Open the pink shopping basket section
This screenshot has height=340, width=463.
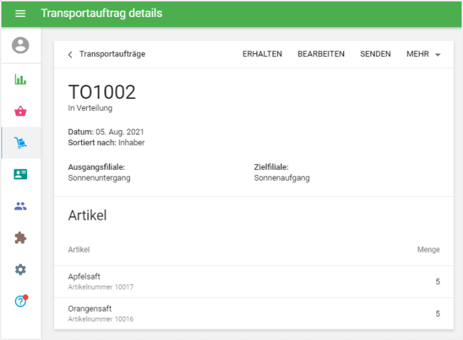click(21, 111)
